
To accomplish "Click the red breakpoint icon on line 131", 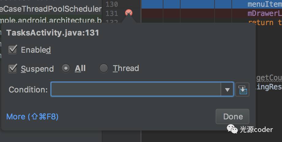I will click(129, 13).
